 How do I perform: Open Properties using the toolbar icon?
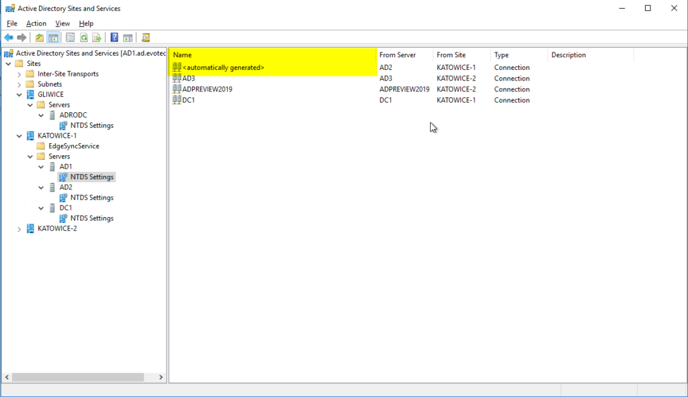[x=71, y=37]
